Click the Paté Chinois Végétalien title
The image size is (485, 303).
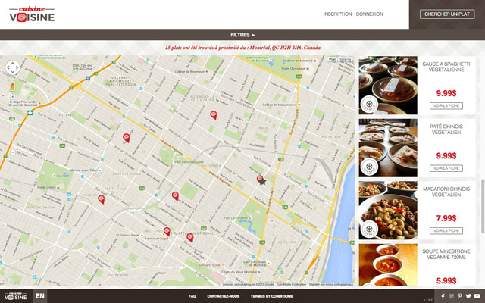pyautogui.click(x=446, y=130)
